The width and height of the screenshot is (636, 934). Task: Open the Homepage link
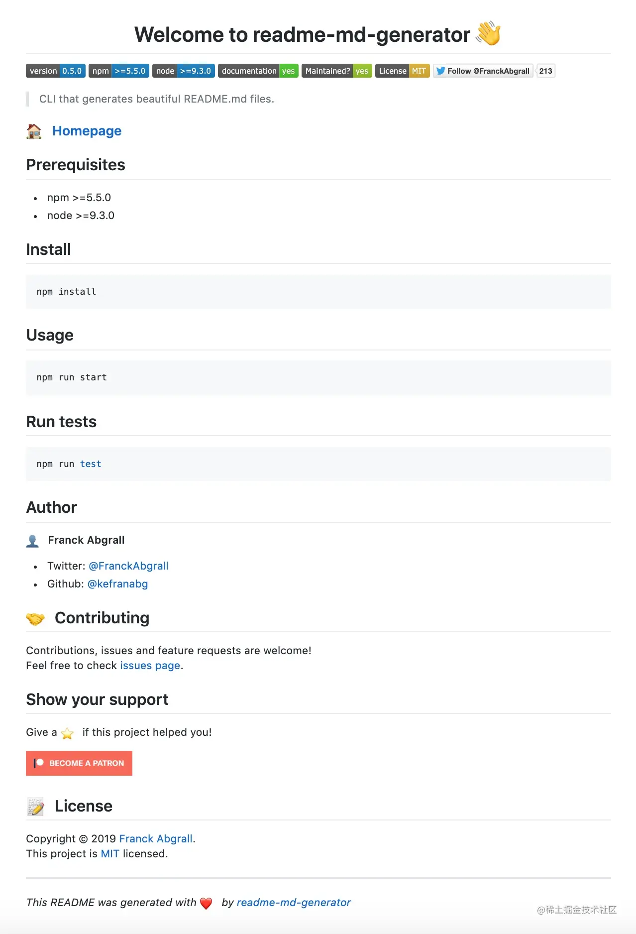pyautogui.click(x=87, y=131)
